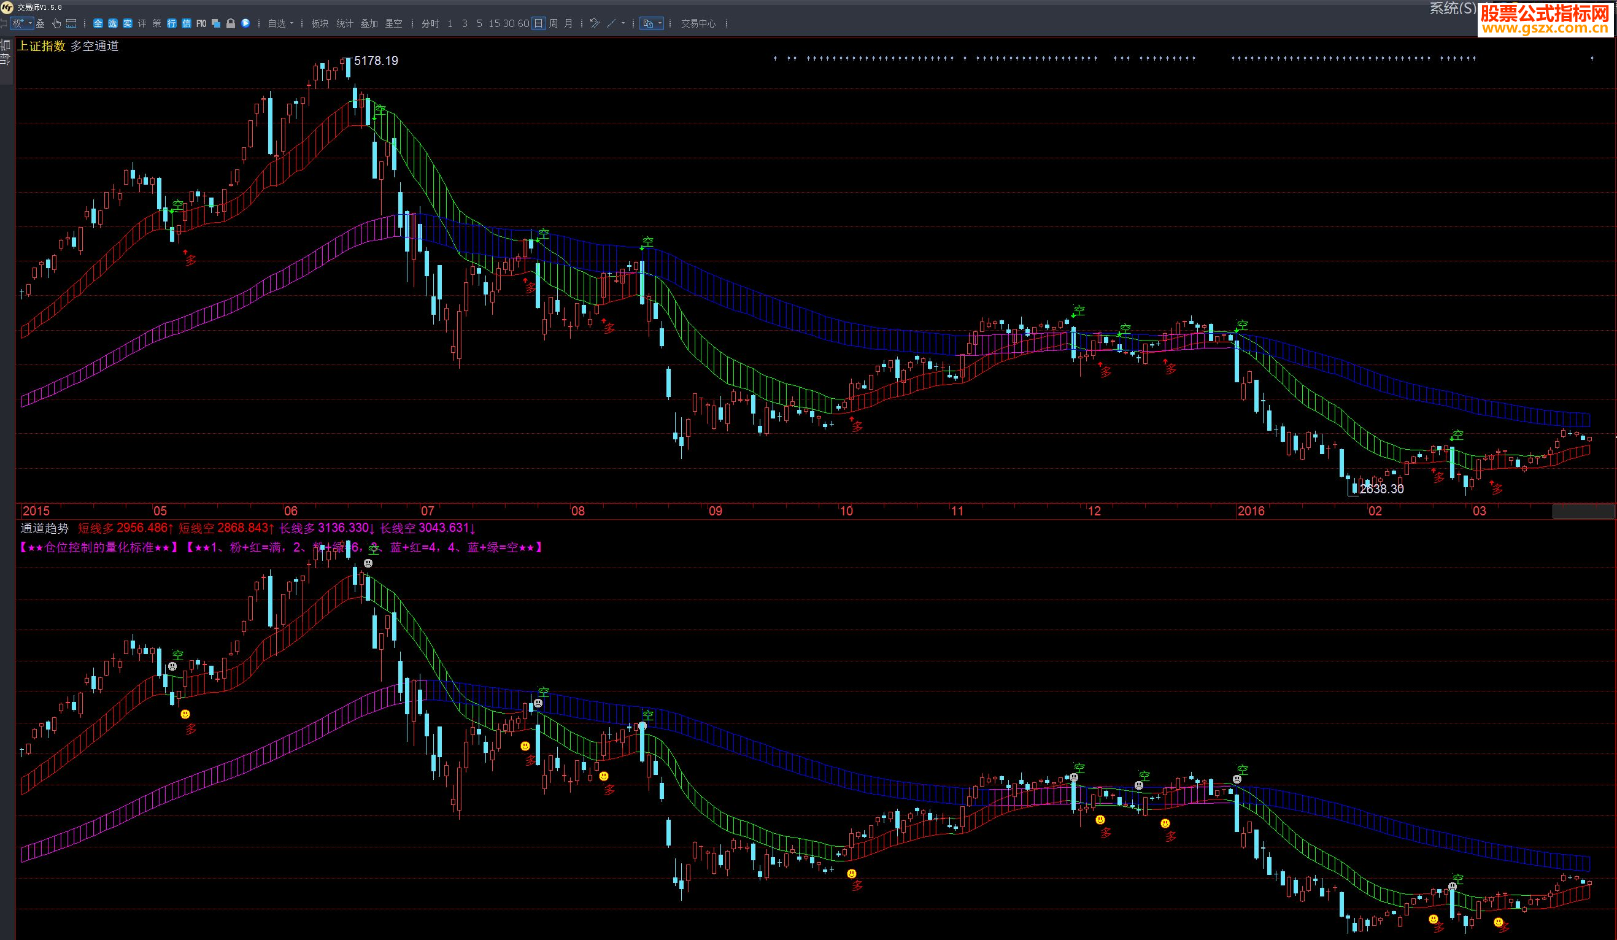
Task: Click the ruler measurement icon
Action: 71,24
